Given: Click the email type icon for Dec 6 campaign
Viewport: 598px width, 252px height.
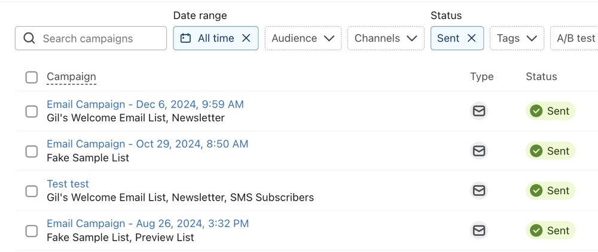Looking at the screenshot, I should (x=479, y=111).
